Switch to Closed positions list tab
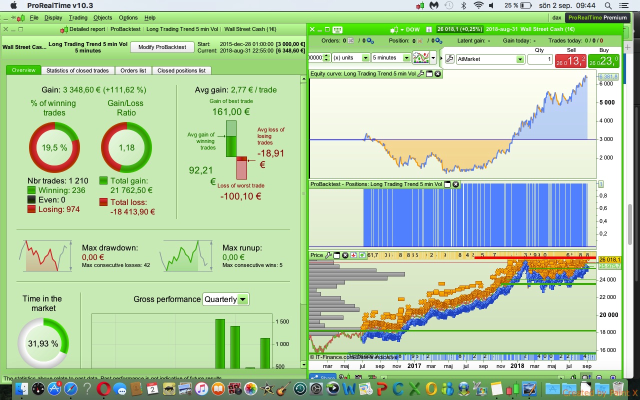This screenshot has width=640, height=400. 181,70
